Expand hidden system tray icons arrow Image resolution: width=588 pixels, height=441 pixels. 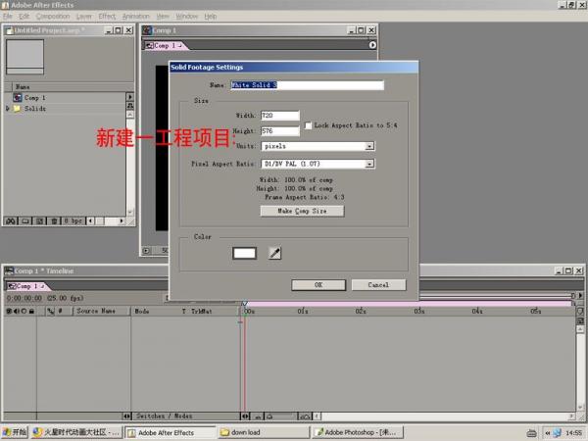tap(548, 433)
